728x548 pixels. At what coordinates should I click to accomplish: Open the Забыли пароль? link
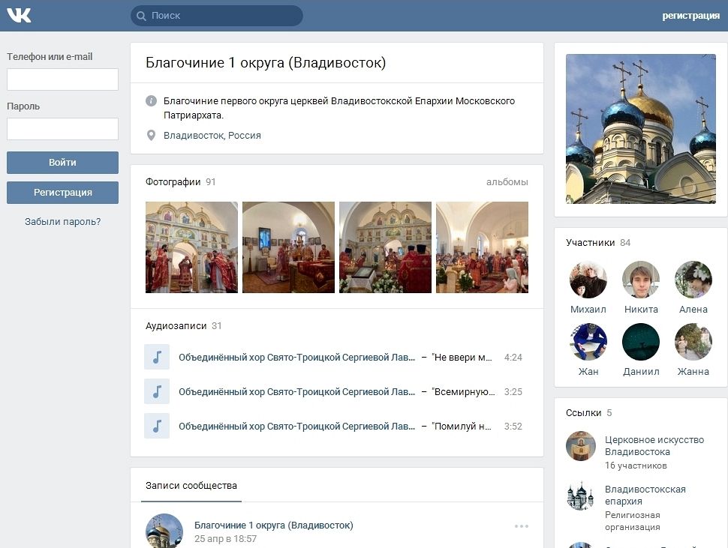tap(62, 222)
